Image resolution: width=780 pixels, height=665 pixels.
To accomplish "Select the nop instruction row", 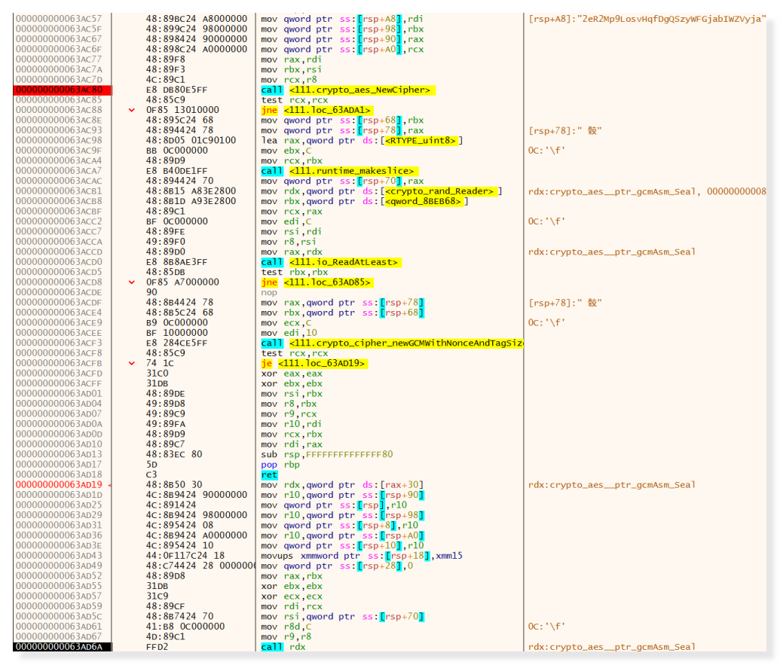I will click(269, 292).
